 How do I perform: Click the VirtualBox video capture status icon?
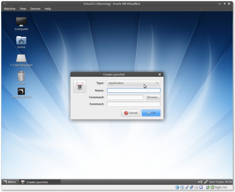tap(201, 187)
